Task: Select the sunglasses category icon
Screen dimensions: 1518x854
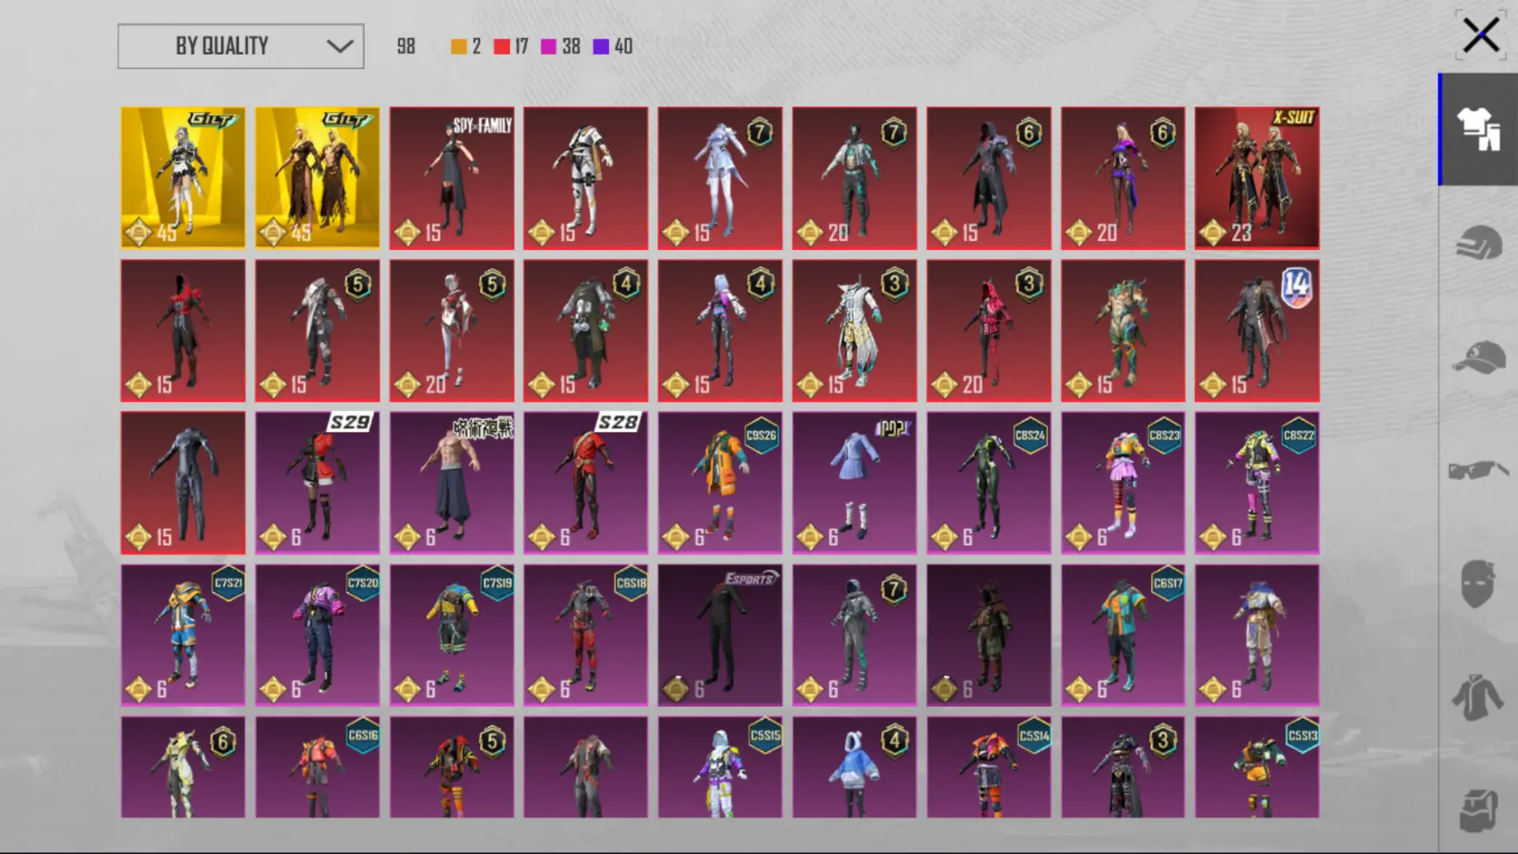Action: [1478, 470]
